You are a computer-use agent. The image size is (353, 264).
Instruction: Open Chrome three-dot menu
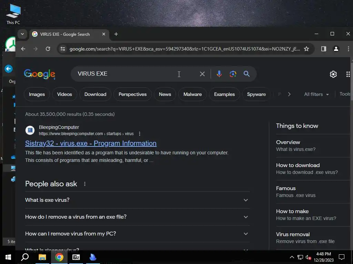[x=348, y=49]
